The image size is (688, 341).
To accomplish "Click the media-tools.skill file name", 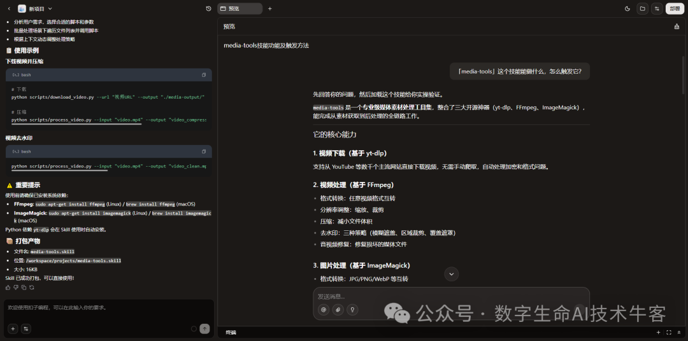I will 52,251.
